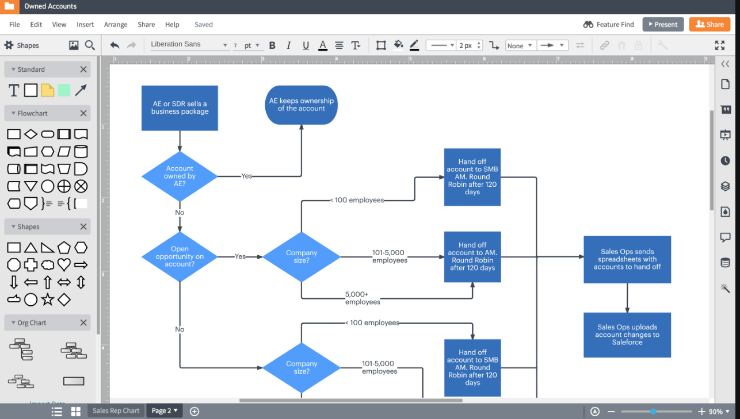This screenshot has width=740, height=419.
Task: Click the shape search magnifier icon
Action: pos(90,45)
